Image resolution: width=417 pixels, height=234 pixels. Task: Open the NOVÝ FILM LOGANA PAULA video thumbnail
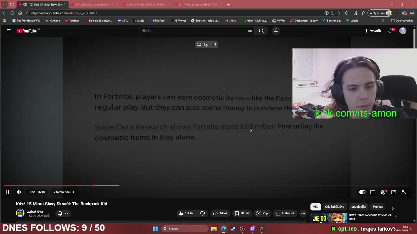pos(329,217)
